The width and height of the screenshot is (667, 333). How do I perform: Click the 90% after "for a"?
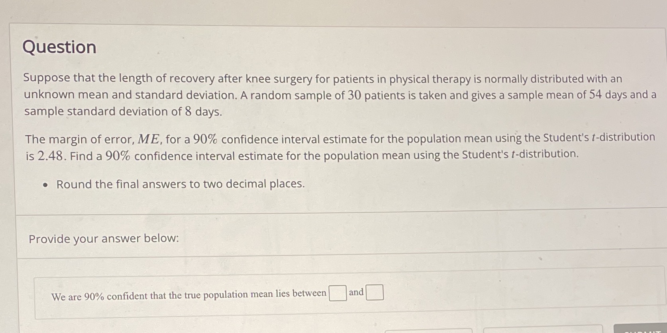point(206,139)
